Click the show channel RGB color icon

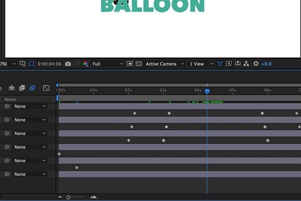(x=86, y=64)
